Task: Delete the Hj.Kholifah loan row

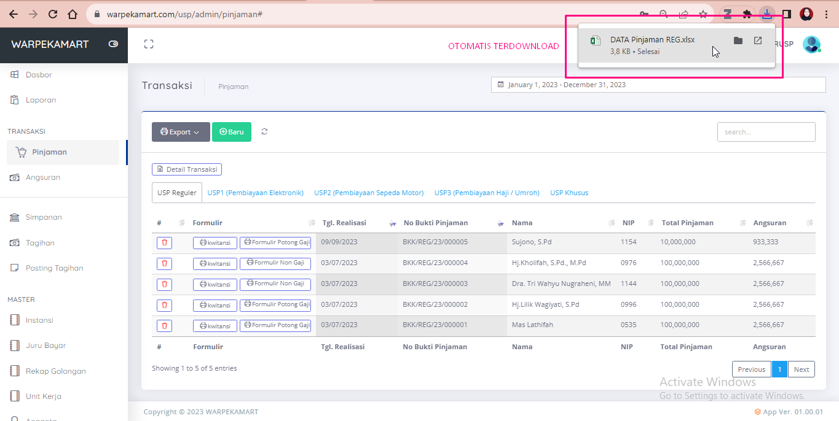Action: tap(164, 264)
